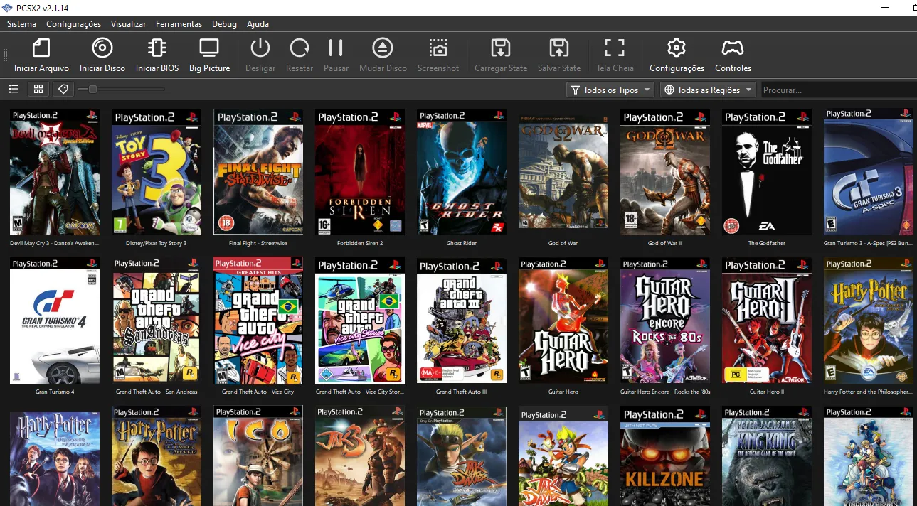Open Big Picture mode
The height and width of the screenshot is (506, 917).
click(x=208, y=54)
